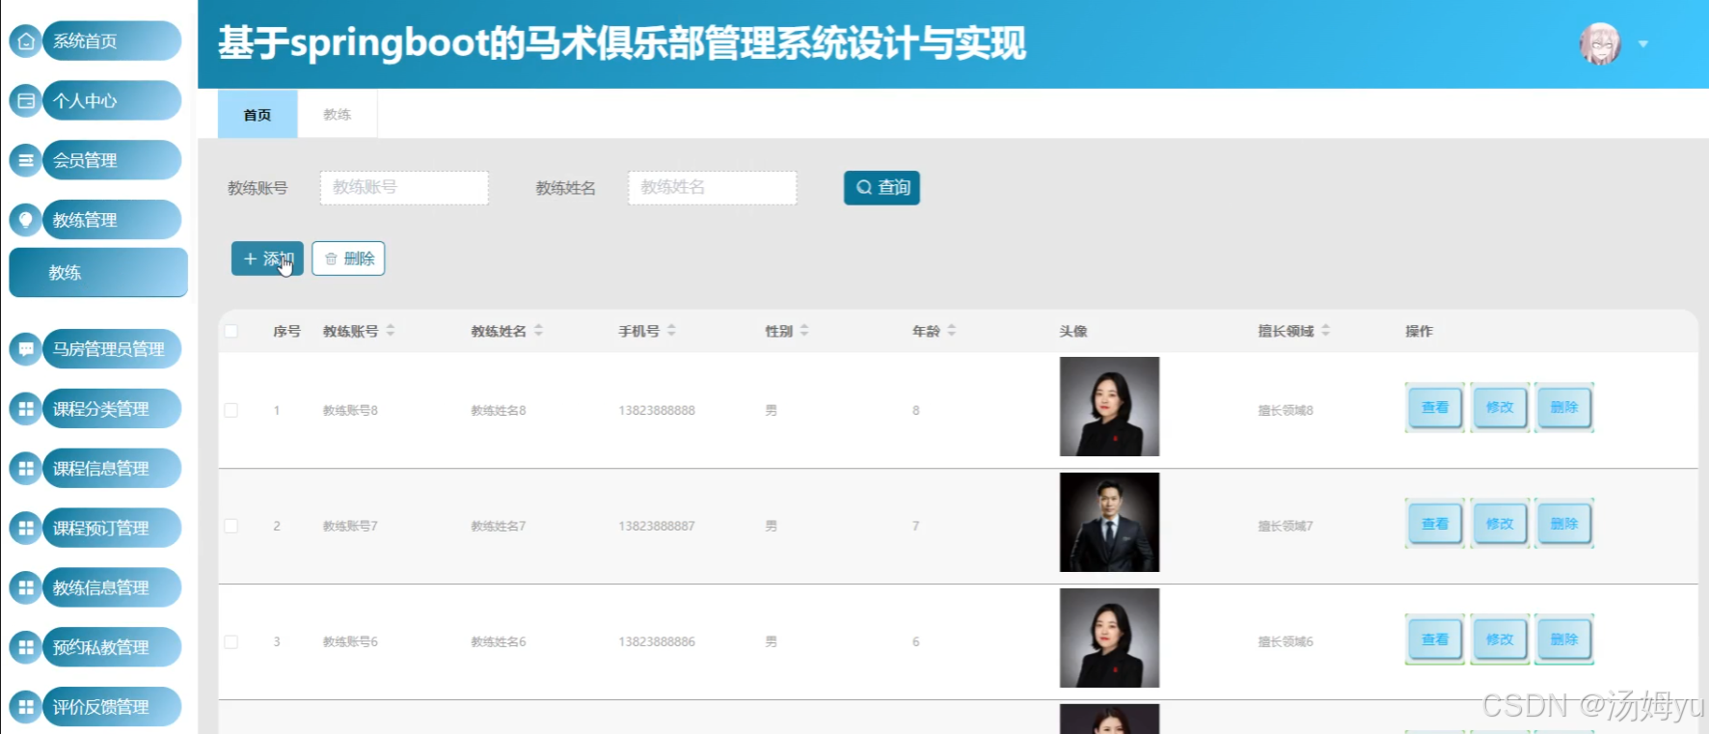Click the grid icon beside 预约私教管理
The image size is (1709, 734).
[26, 647]
